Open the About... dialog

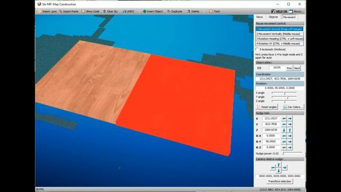[x=296, y=11]
